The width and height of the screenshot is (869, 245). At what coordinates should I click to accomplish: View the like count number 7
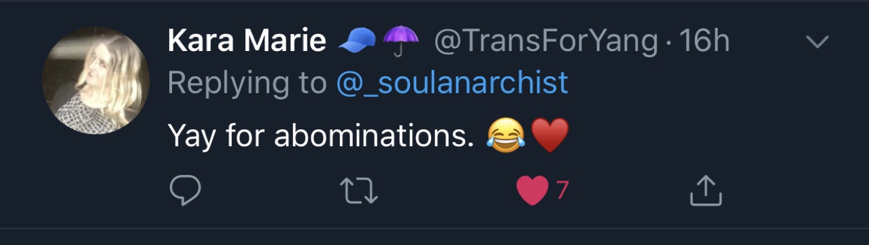pyautogui.click(x=562, y=191)
